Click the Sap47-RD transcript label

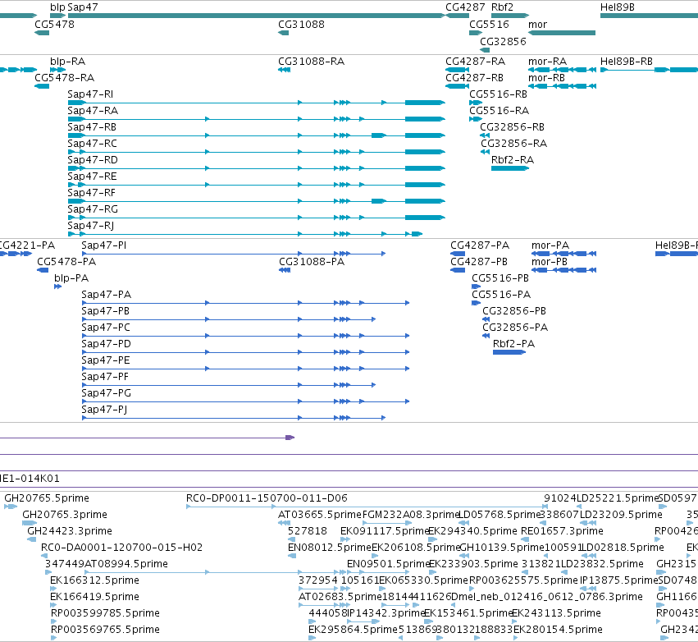click(x=93, y=160)
